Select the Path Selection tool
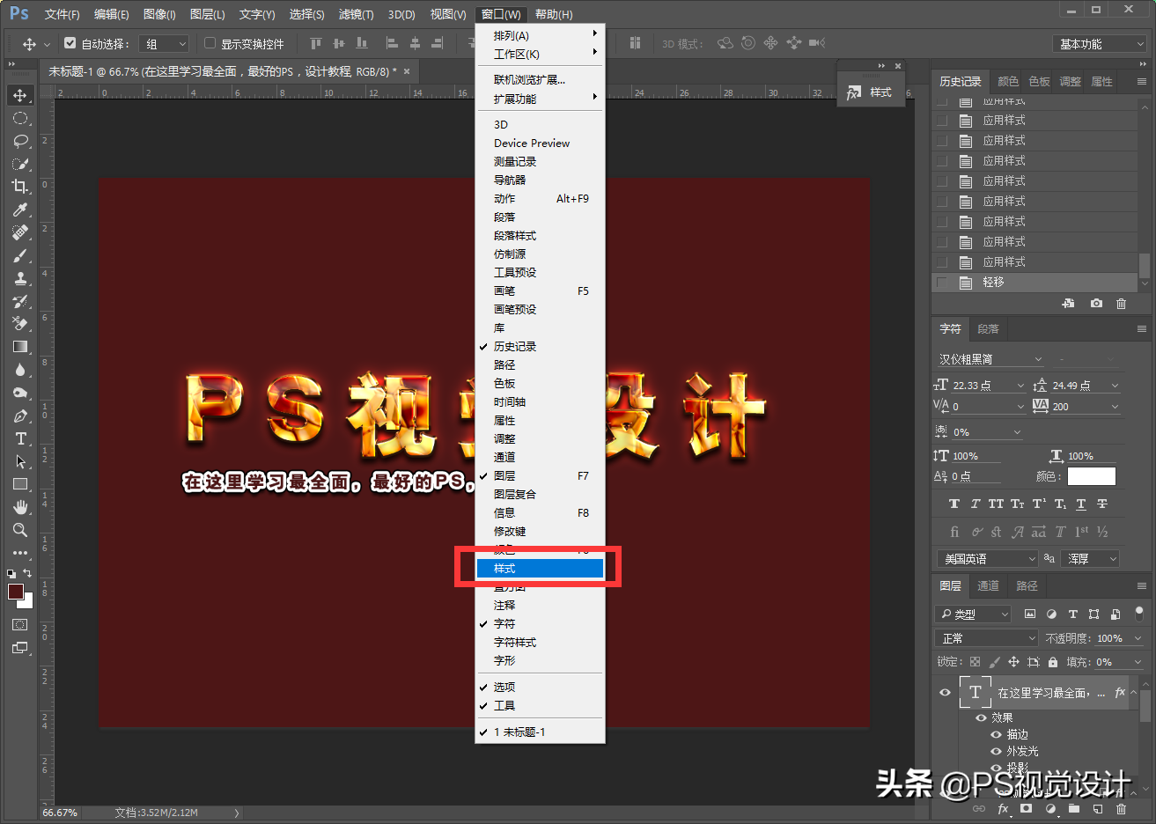This screenshot has width=1156, height=824. pyautogui.click(x=20, y=461)
